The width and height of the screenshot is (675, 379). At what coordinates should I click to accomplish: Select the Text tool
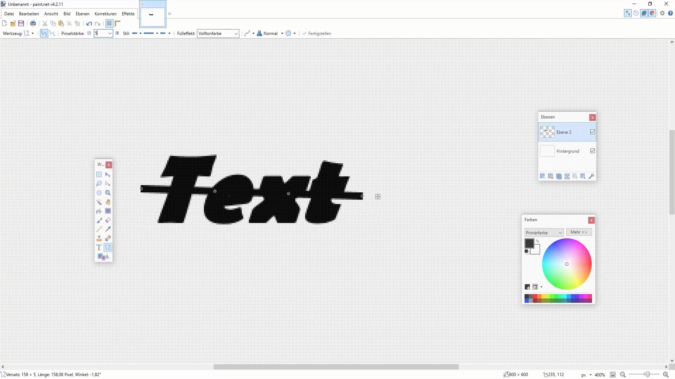(x=99, y=248)
